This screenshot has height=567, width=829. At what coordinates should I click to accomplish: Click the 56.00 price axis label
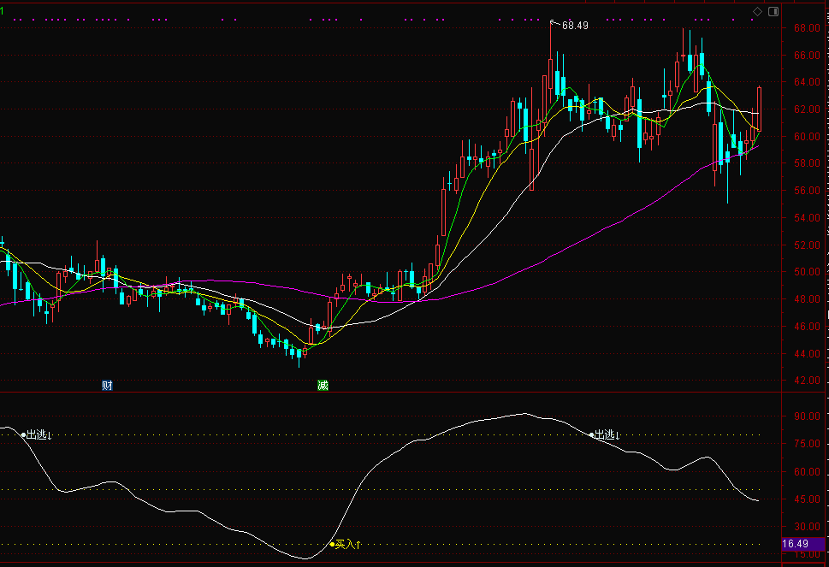(x=807, y=191)
